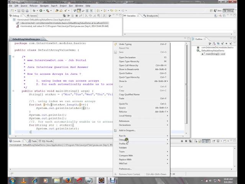245x184 pixels.
Task: Toggle Scroll Lock in Console toolbar
Action: (200, 141)
